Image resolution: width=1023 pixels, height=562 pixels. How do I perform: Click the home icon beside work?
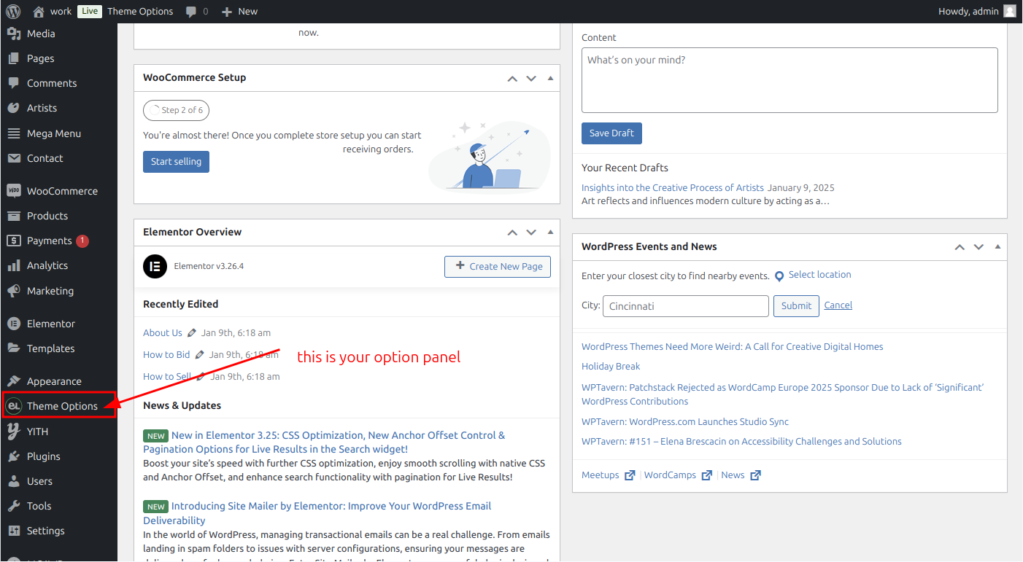coord(39,11)
